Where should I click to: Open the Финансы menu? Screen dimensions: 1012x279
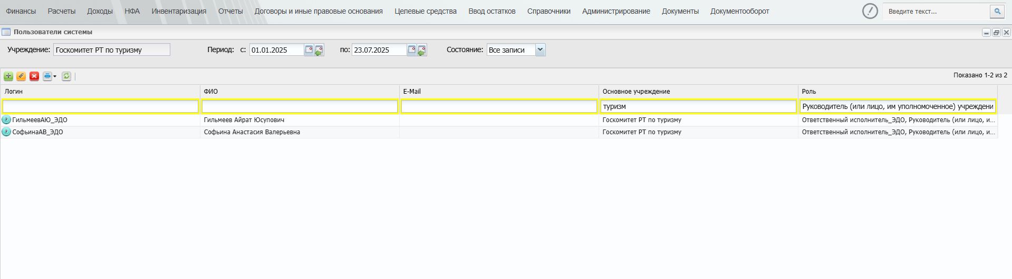tap(21, 11)
